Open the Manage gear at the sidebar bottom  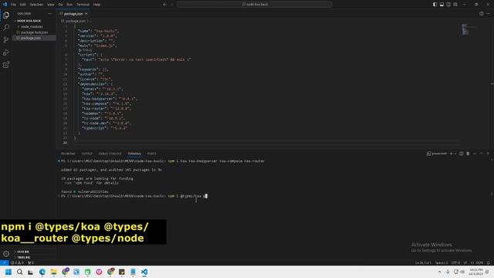[6, 254]
